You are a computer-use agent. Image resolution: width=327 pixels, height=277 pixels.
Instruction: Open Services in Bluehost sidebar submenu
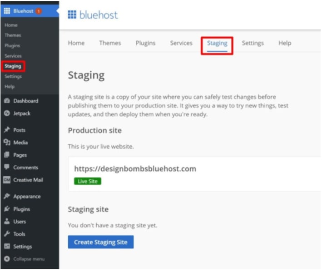13,56
